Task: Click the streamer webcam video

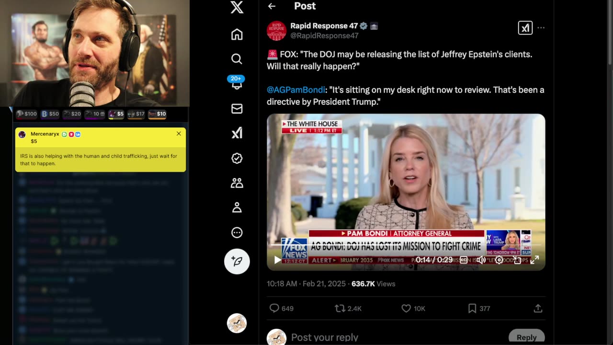Action: click(x=95, y=53)
